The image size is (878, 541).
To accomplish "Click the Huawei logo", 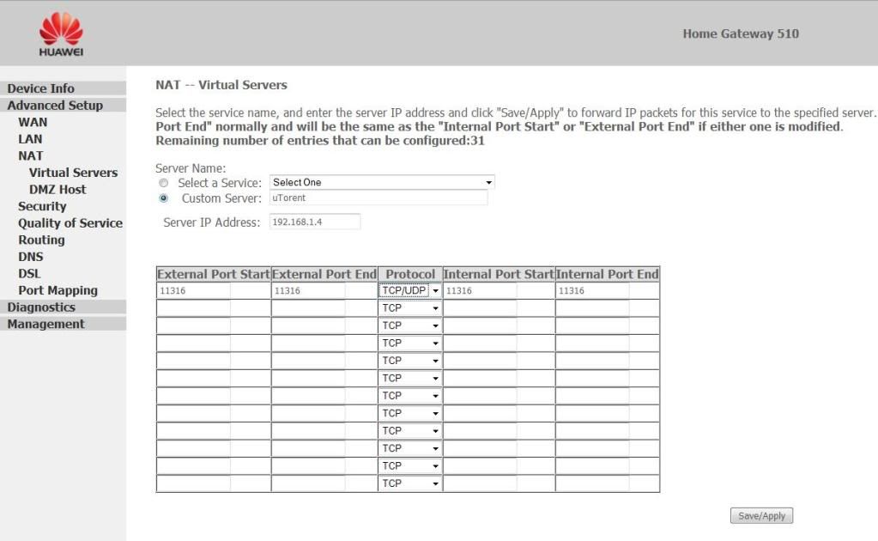I will tap(61, 34).
